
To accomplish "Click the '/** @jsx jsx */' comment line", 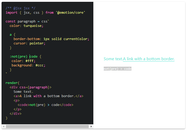I will [20, 8].
